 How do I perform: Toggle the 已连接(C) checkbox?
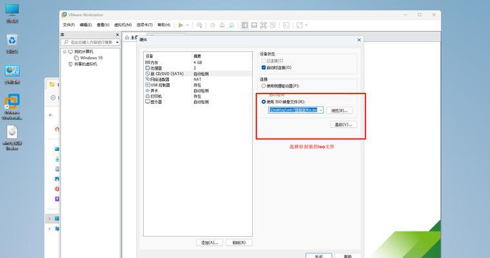click(264, 61)
